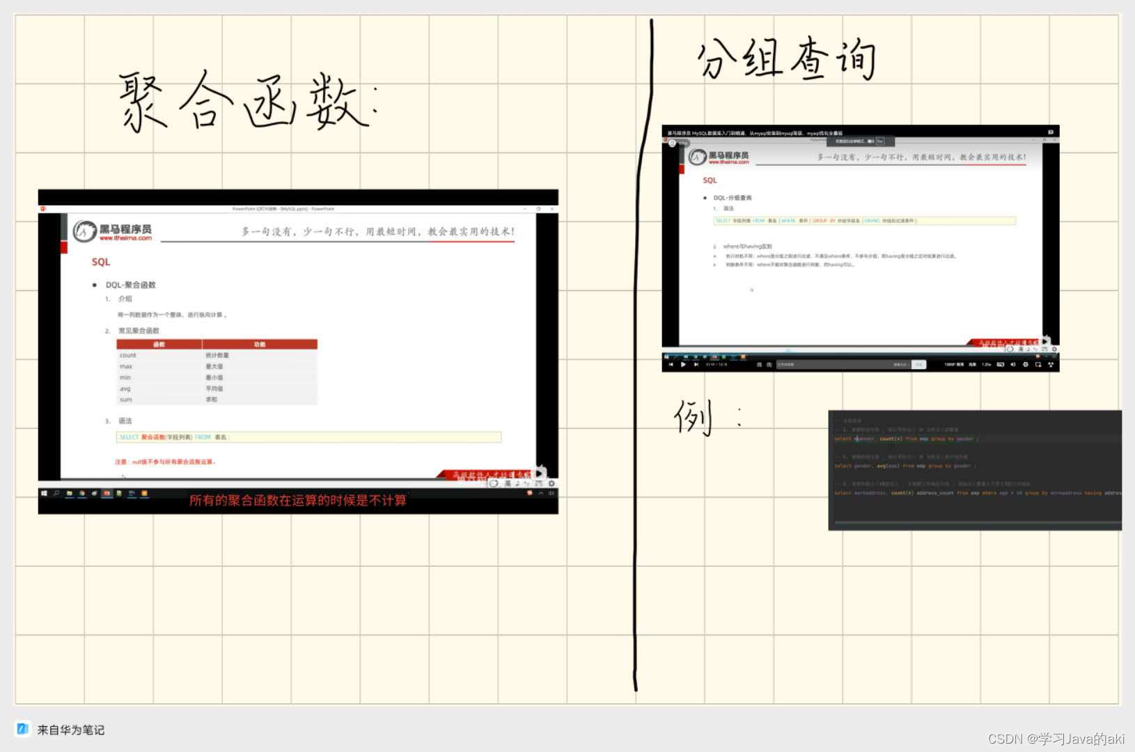Click the 'count' row in function table
The width and height of the screenshot is (1135, 752).
pyautogui.click(x=217, y=355)
